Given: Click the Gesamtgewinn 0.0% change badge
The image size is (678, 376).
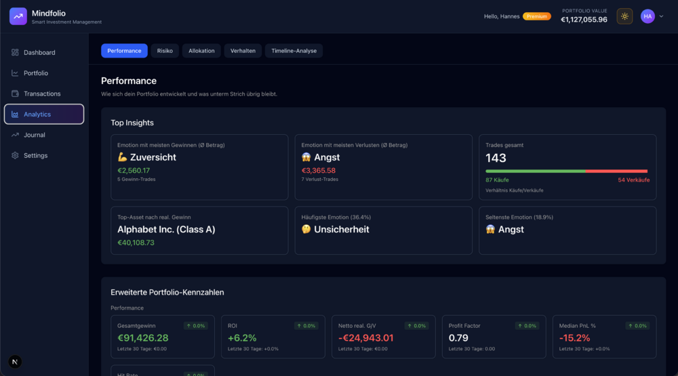Looking at the screenshot, I should 195,326.
